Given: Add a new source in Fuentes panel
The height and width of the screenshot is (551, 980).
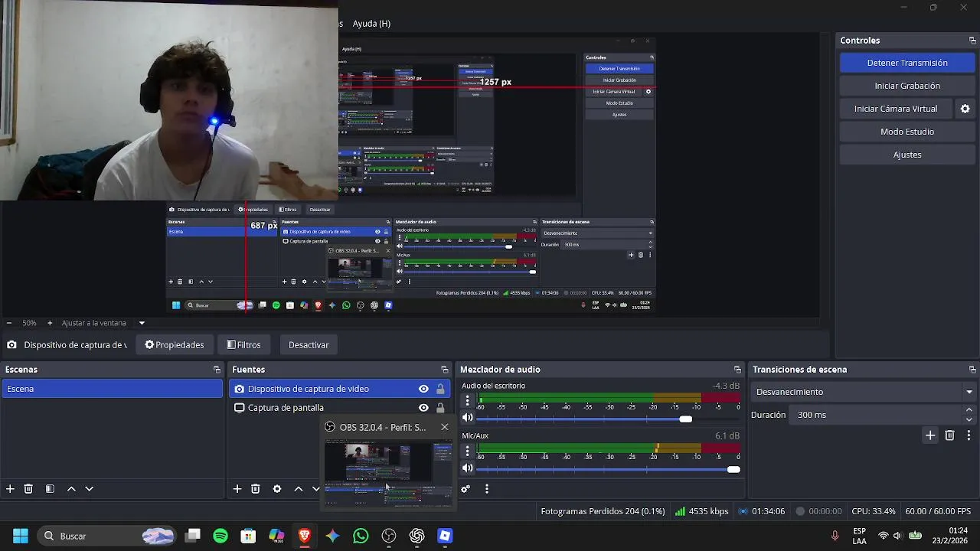Looking at the screenshot, I should 237,489.
